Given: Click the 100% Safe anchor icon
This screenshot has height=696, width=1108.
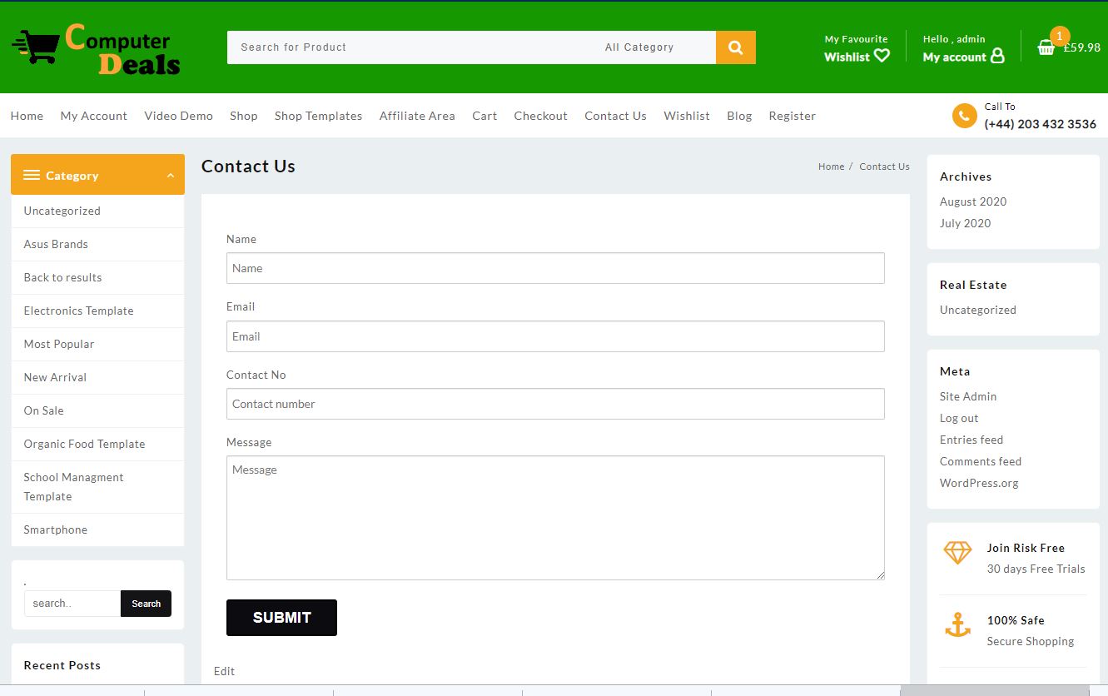Looking at the screenshot, I should tap(957, 625).
